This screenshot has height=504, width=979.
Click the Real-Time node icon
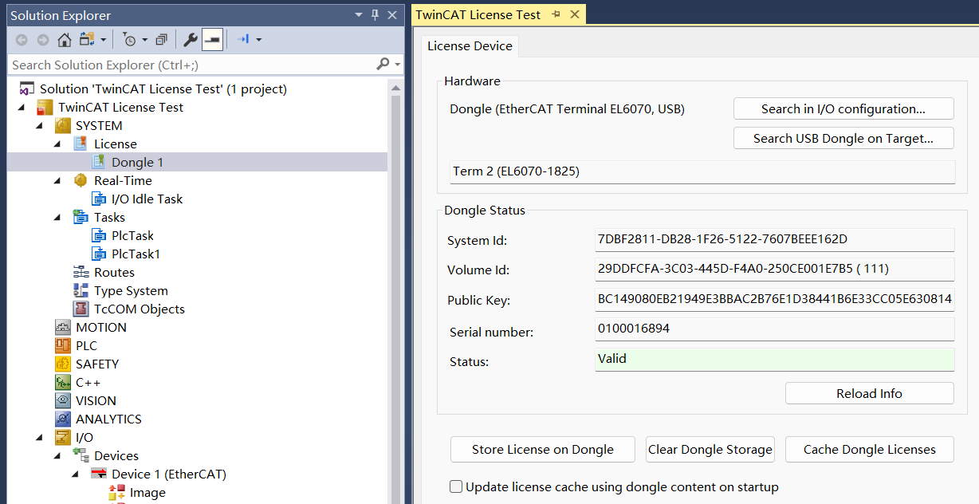[x=81, y=180]
